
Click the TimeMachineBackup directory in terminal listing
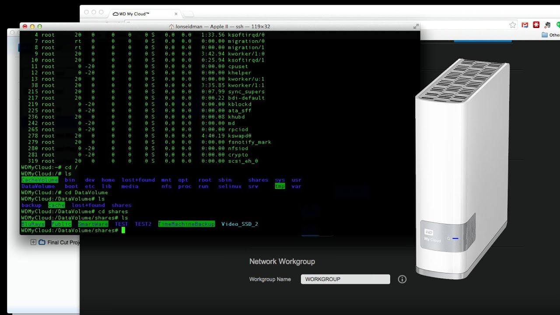[186, 224]
